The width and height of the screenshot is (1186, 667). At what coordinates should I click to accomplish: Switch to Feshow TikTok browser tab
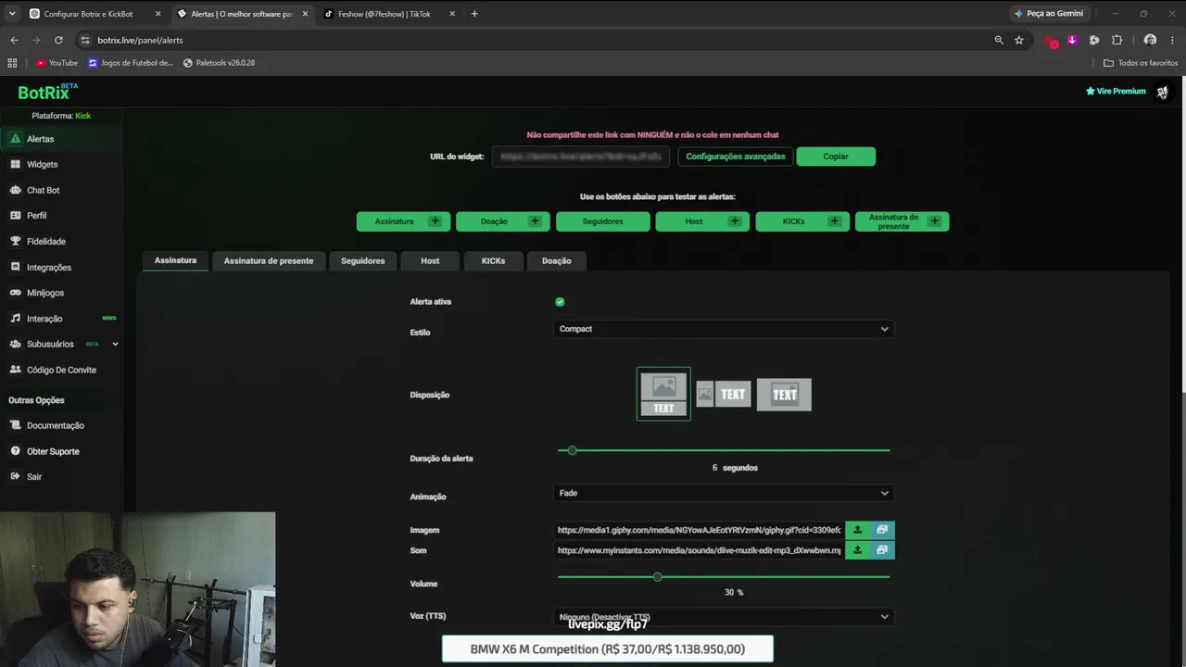389,14
